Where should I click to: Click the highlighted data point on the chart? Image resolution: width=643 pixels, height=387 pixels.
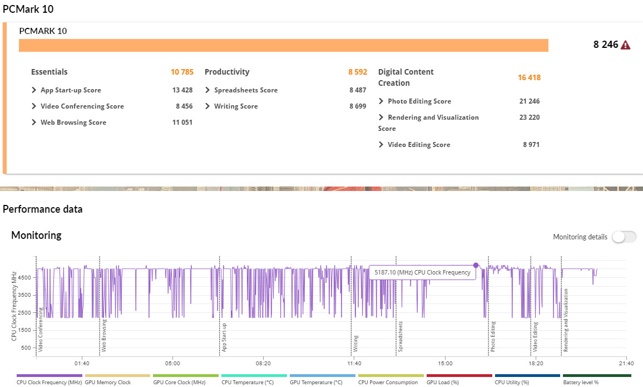[476, 266]
